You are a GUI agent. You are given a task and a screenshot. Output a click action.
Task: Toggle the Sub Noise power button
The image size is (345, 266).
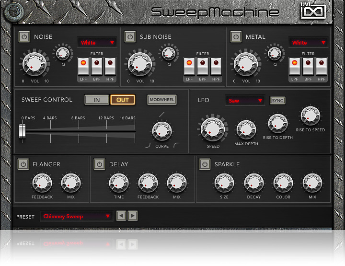[x=130, y=37]
